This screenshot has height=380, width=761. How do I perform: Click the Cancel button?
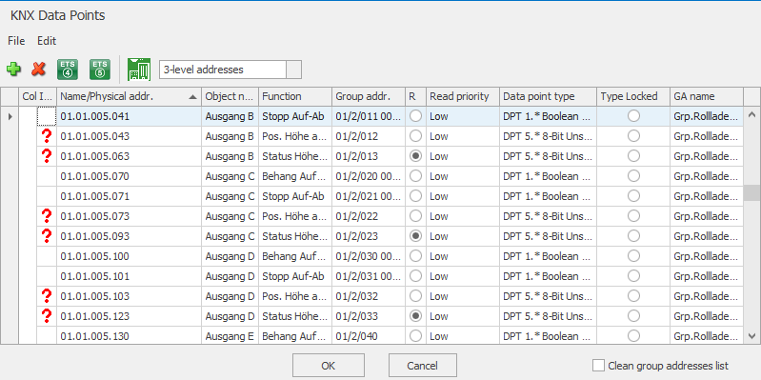(423, 366)
